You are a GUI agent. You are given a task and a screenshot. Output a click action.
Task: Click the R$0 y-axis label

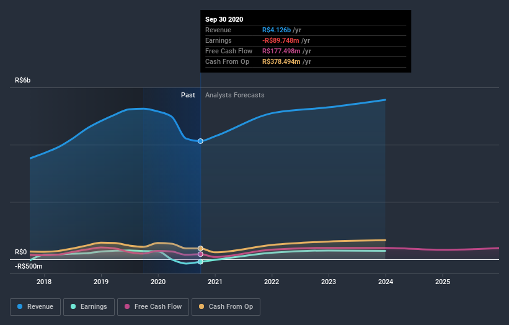tap(21, 252)
